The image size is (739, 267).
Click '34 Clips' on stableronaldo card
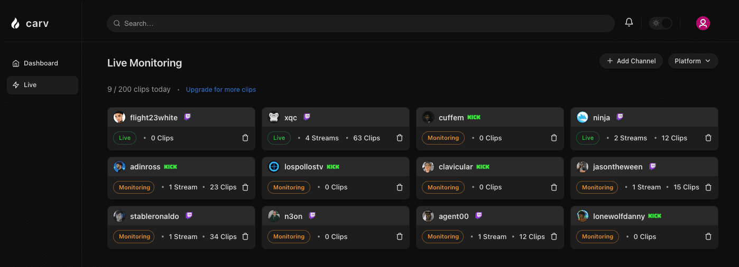[223, 237]
